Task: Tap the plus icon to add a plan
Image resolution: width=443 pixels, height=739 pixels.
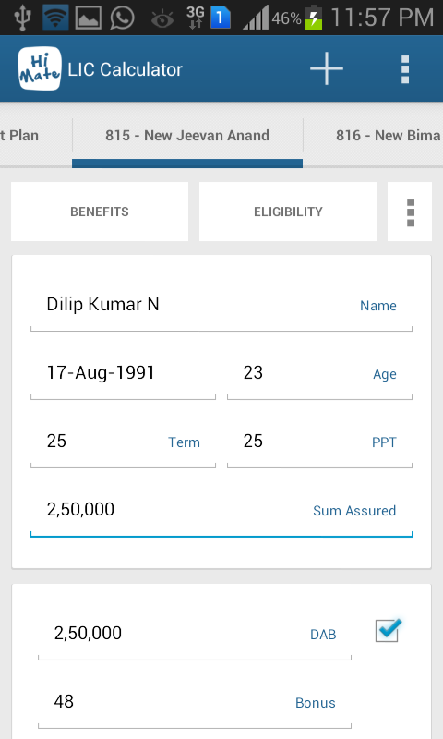Action: click(326, 68)
